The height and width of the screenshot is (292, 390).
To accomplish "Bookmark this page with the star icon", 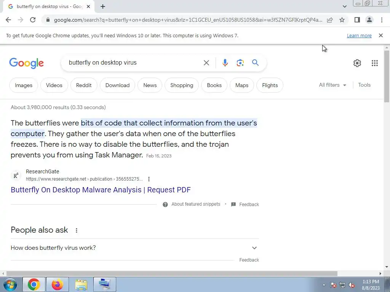I will coord(342,20).
